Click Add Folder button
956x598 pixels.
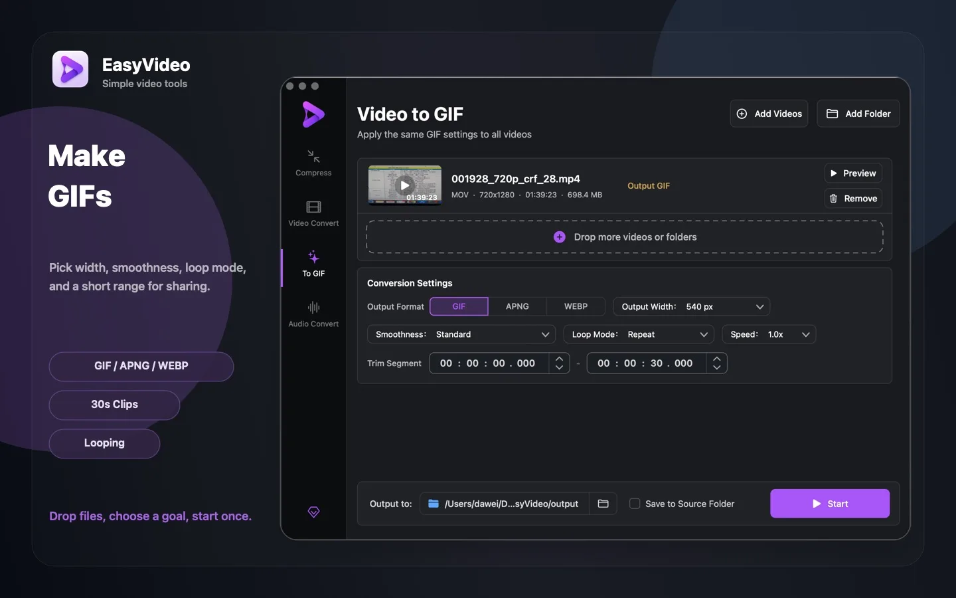(x=858, y=114)
